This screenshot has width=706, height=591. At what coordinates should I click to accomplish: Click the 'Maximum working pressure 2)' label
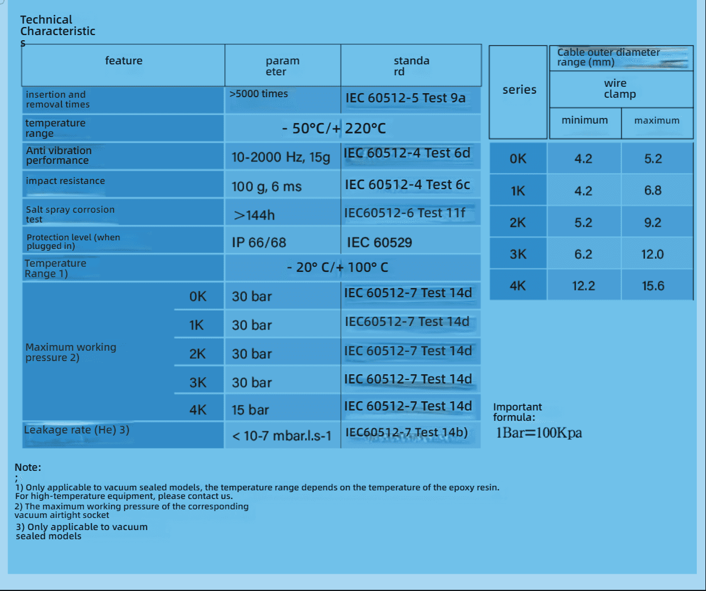click(x=71, y=352)
